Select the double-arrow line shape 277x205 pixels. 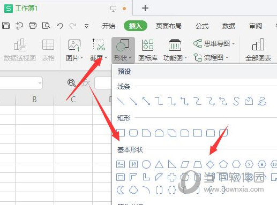[146, 101]
